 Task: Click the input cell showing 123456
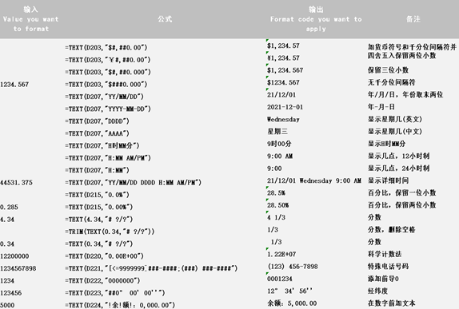pos(11,293)
